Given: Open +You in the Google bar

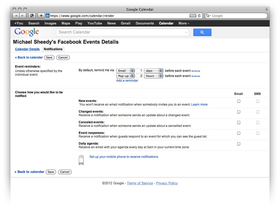Looking at the screenshot, I should [19, 23].
